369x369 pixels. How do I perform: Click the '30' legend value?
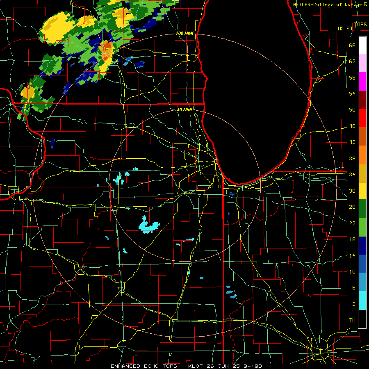[x=352, y=191]
